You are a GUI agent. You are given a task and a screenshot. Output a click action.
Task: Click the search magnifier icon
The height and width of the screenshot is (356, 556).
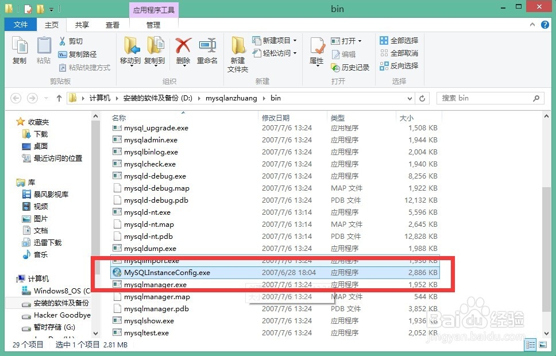coord(536,98)
